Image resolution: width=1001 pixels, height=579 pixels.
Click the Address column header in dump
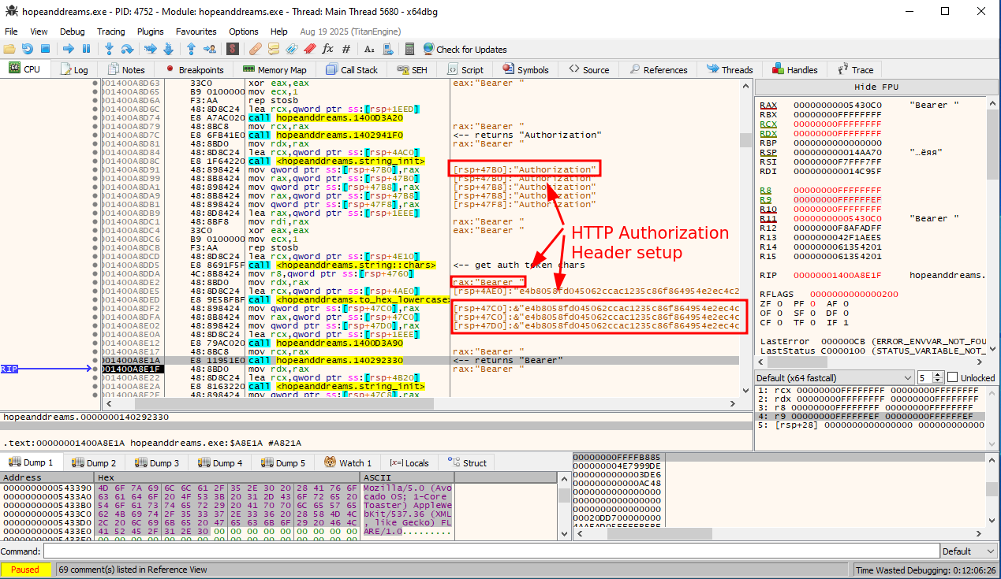coord(47,477)
